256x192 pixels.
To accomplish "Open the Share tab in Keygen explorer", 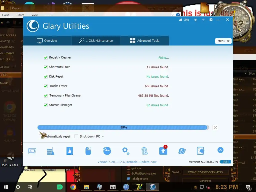I will [x=20, y=15].
